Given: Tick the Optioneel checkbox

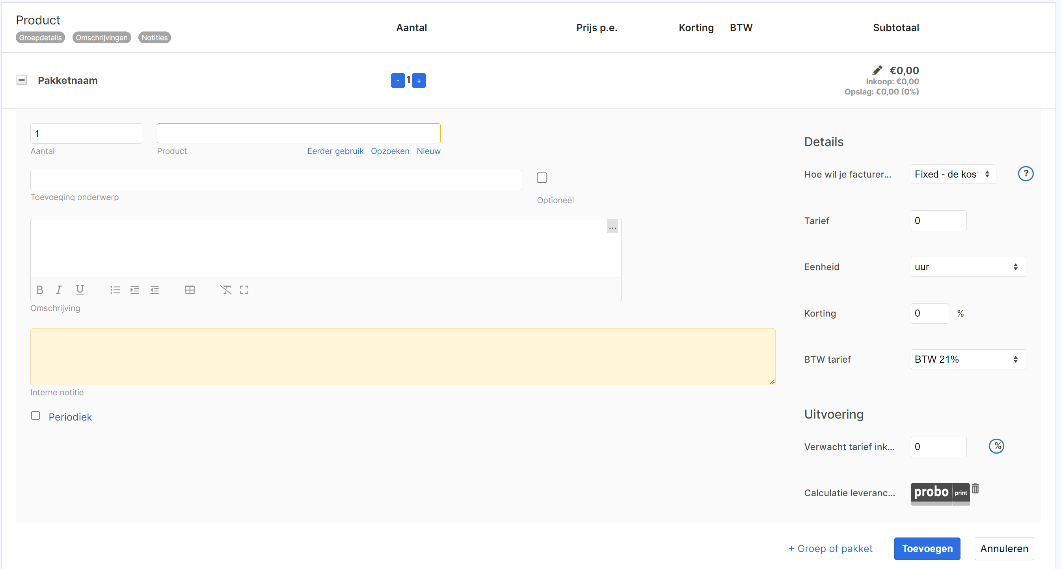Looking at the screenshot, I should [x=542, y=178].
